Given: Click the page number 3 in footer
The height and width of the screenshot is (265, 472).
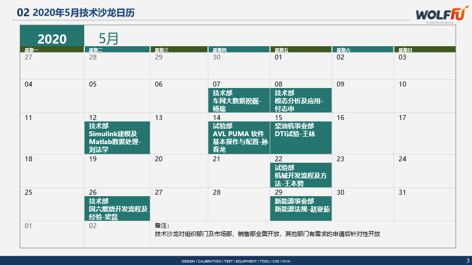Looking at the screenshot, I should coord(468,260).
